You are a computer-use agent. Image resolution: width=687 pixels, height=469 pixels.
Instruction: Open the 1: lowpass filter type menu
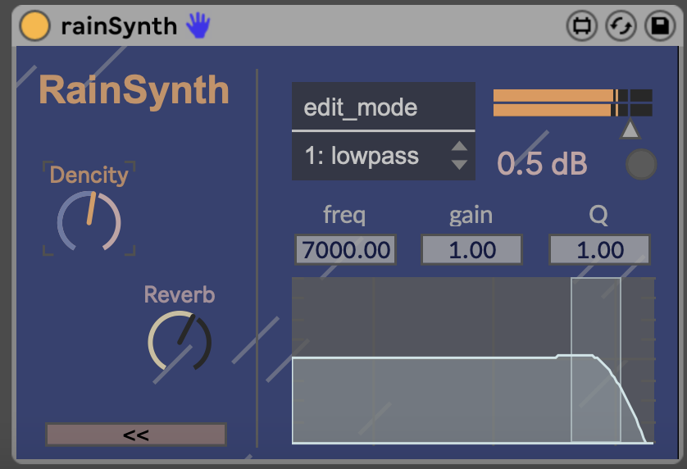coord(369,156)
